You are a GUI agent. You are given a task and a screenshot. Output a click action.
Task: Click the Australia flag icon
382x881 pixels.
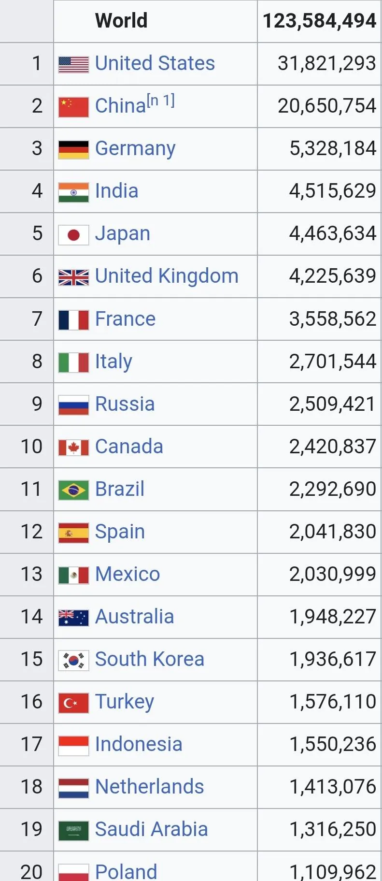click(73, 618)
